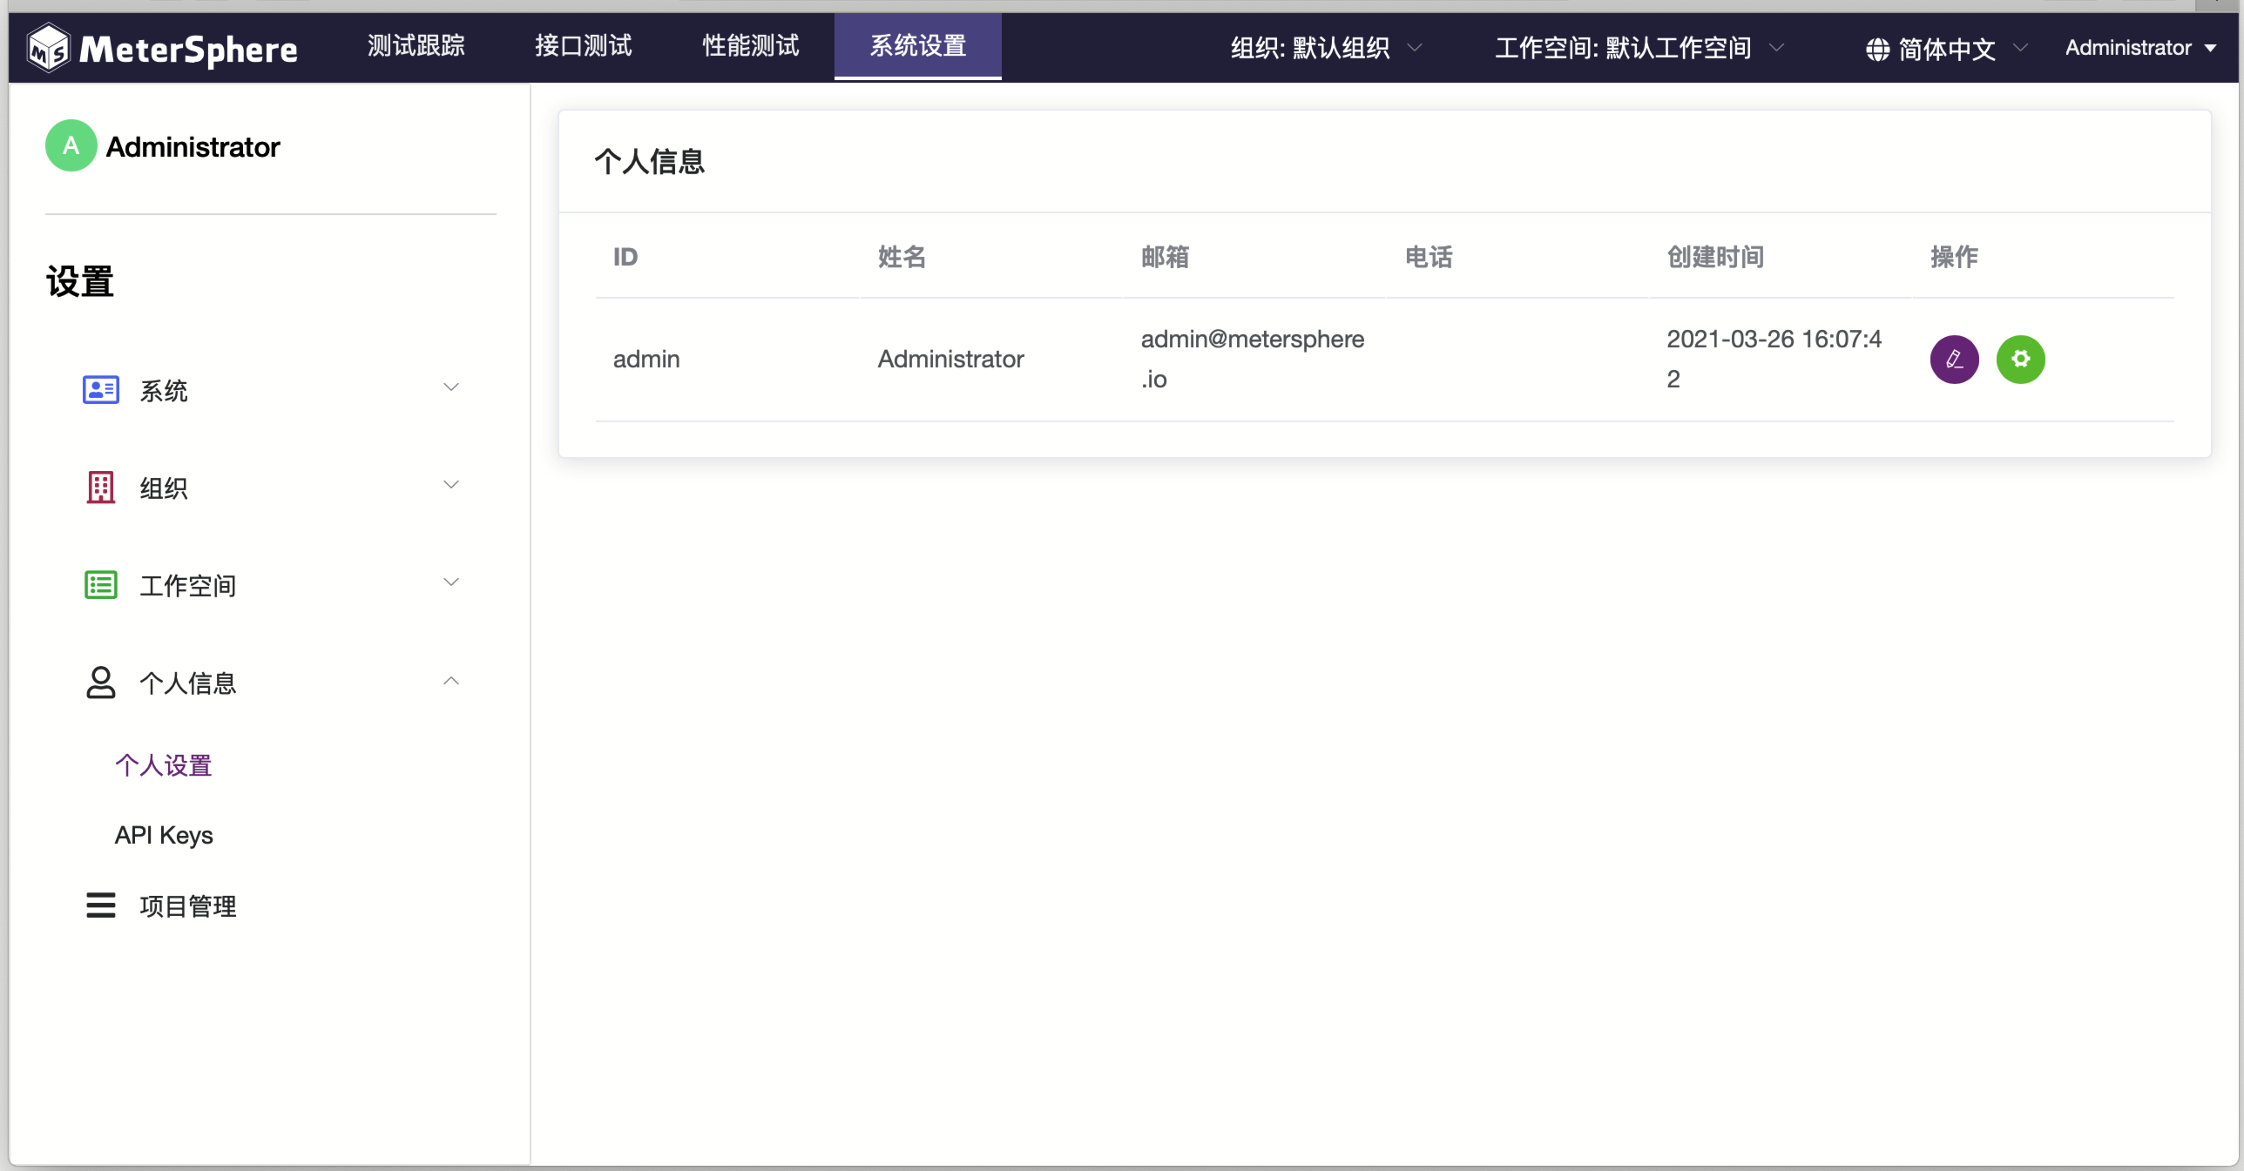Screen dimensions: 2244x1171
Task: Click the settings (gear) icon for admin
Action: coord(2021,358)
